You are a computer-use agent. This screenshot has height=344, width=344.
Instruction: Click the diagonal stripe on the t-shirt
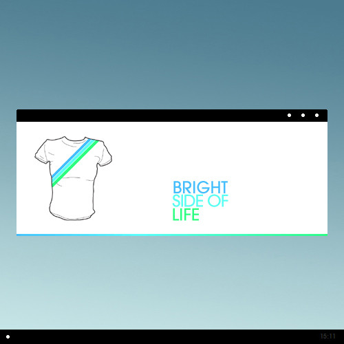(75, 163)
